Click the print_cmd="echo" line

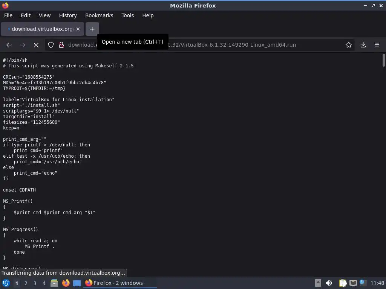tap(35, 173)
